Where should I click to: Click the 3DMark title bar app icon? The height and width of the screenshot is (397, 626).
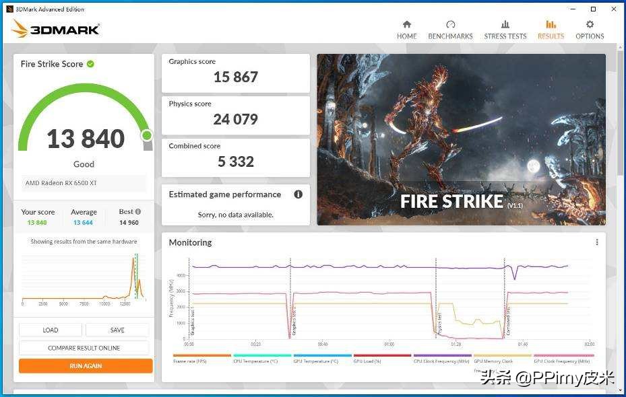(9, 9)
